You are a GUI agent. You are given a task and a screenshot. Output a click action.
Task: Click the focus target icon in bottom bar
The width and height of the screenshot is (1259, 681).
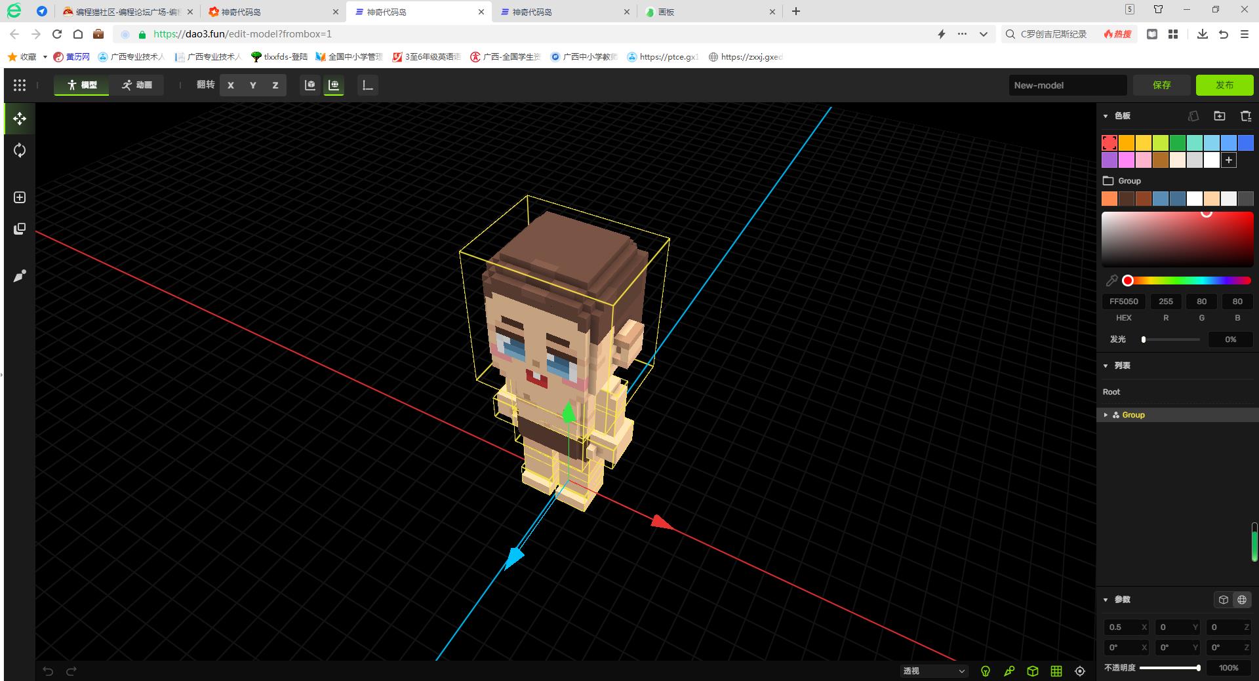(1080, 671)
